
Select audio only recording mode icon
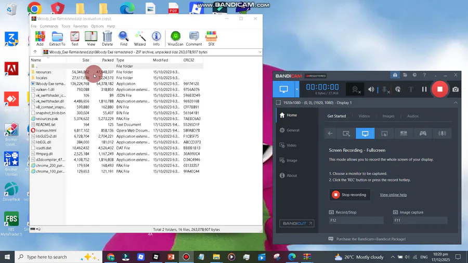point(442,133)
